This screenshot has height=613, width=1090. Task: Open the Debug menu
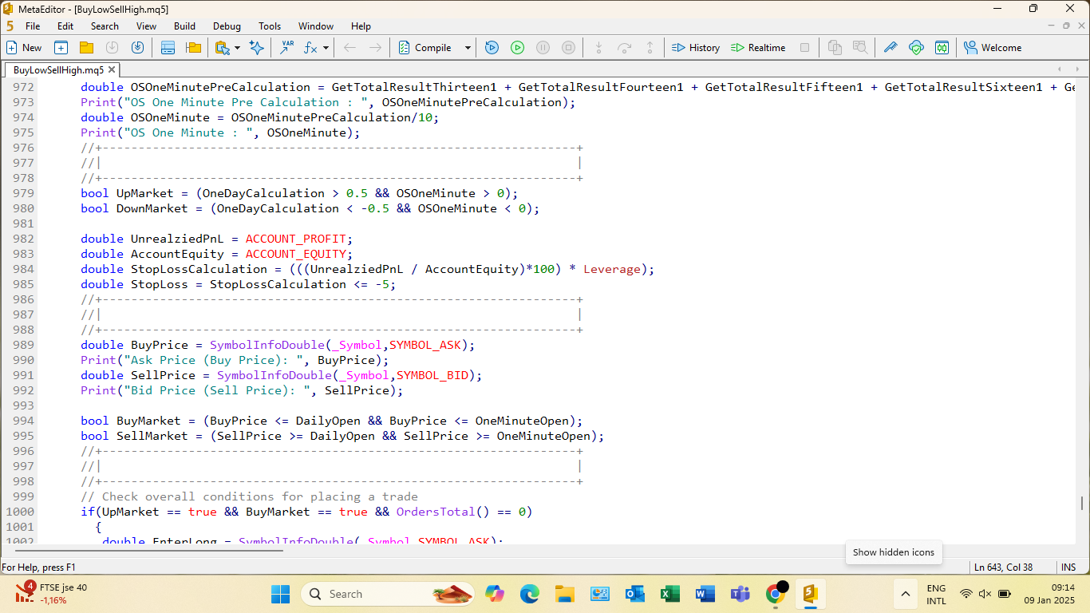[x=227, y=26]
